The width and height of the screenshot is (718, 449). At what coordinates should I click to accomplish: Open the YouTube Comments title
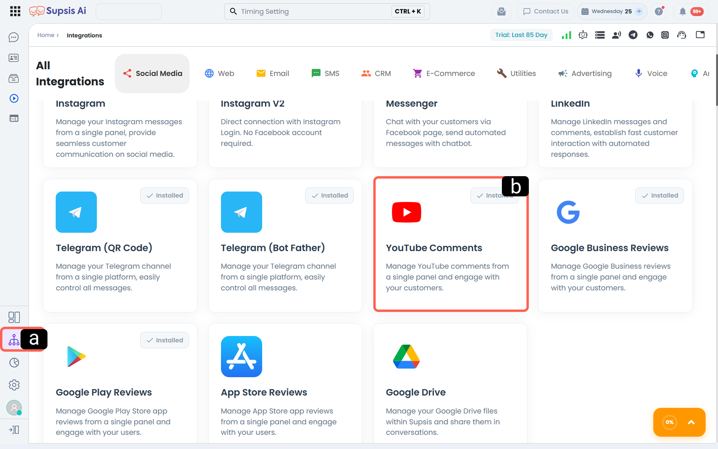(434, 248)
